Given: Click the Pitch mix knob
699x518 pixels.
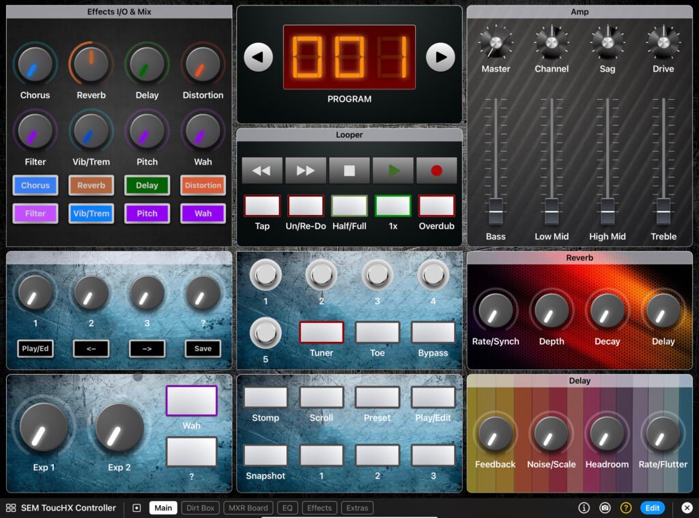Looking at the screenshot, I should click(147, 132).
